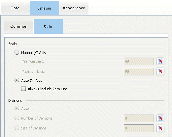Click cell selector icon for Number of Divisions

[160, 118]
